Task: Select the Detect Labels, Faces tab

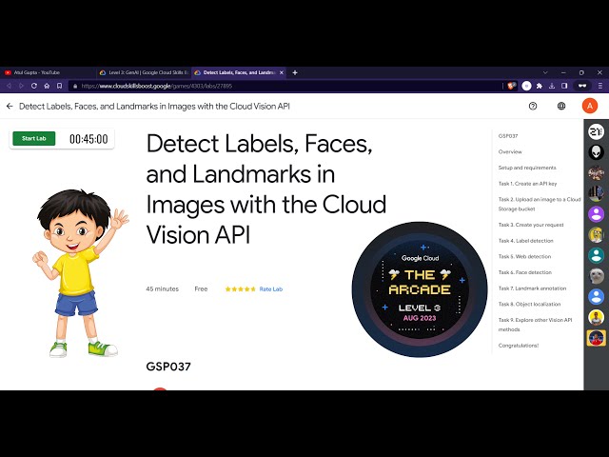Action: pos(238,72)
